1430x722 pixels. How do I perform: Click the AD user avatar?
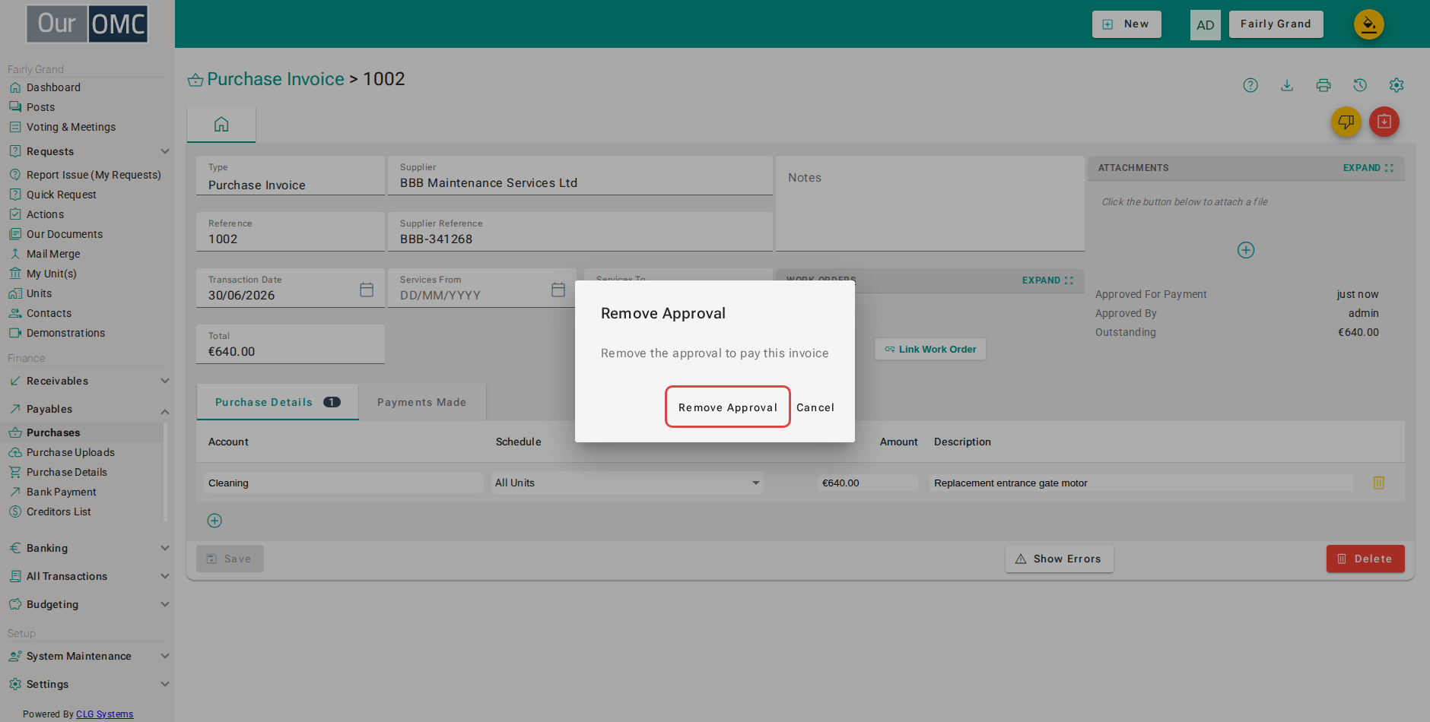1206,25
